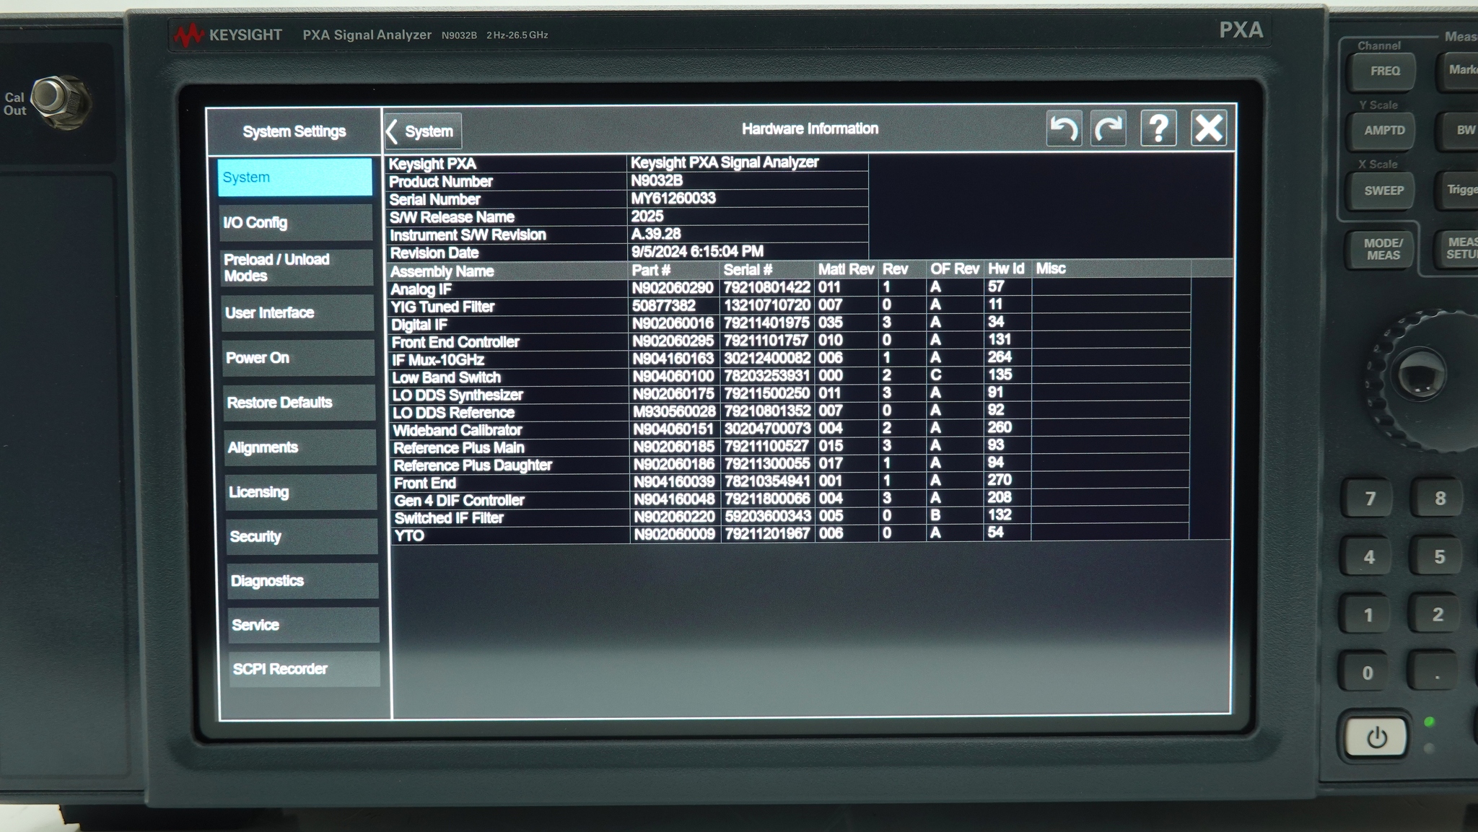The height and width of the screenshot is (832, 1478).
Task: Select the Switched IF Filter row
Action: (790, 517)
